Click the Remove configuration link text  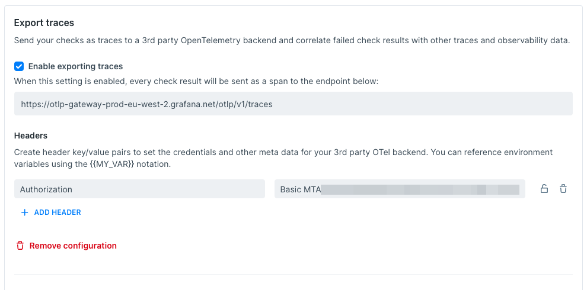(x=73, y=246)
